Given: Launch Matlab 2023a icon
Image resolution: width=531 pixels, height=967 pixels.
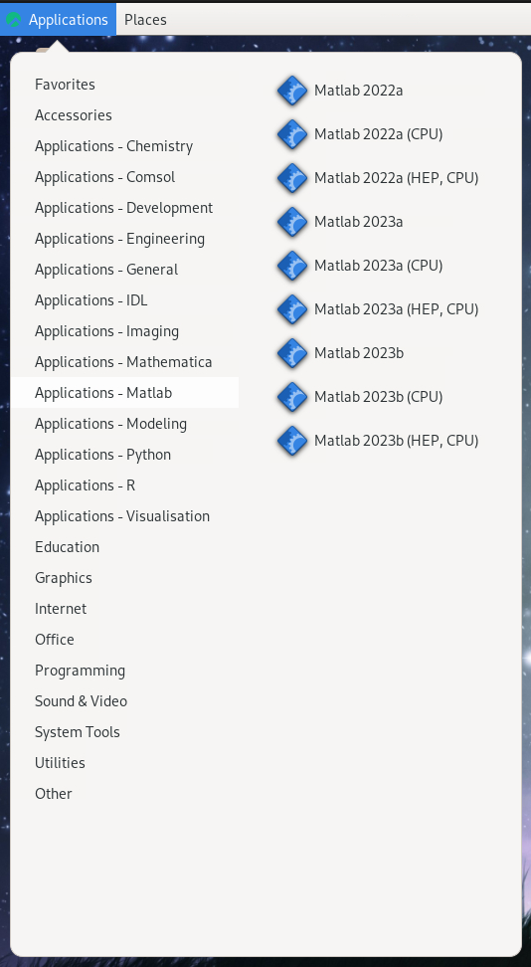Looking at the screenshot, I should pos(292,222).
